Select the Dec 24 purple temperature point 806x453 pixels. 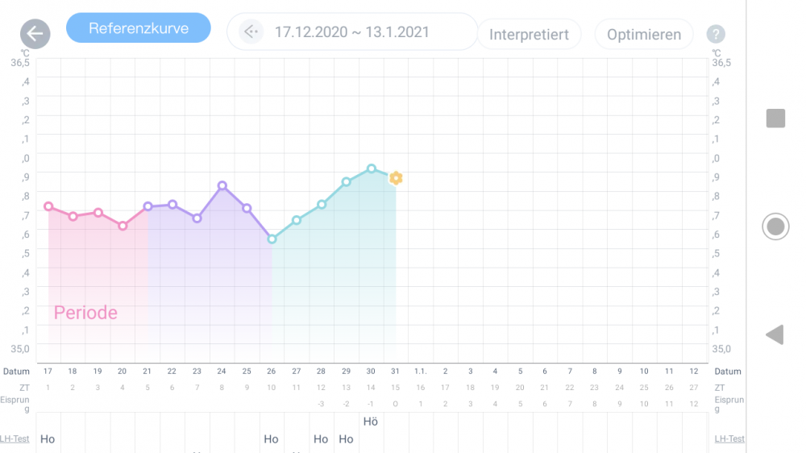point(222,185)
